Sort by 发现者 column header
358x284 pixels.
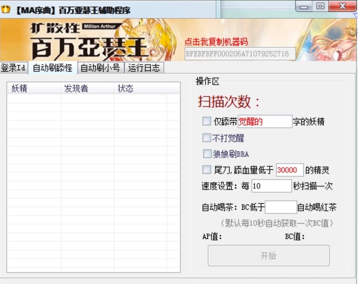pyautogui.click(x=87, y=88)
